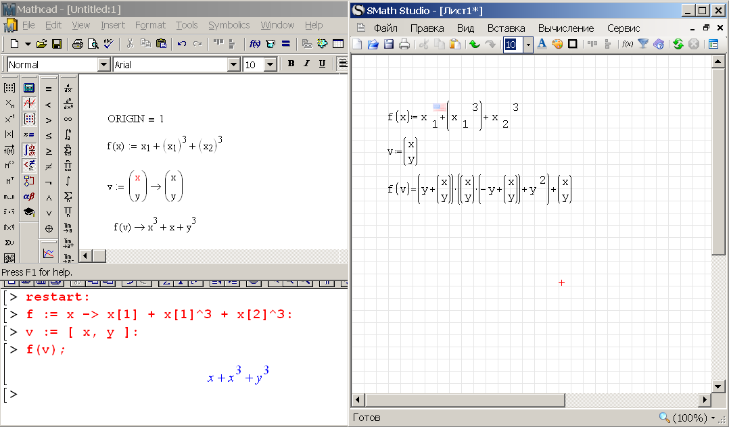729x427 pixels.
Task: Expand the Normal style dropdown
Action: click(103, 65)
